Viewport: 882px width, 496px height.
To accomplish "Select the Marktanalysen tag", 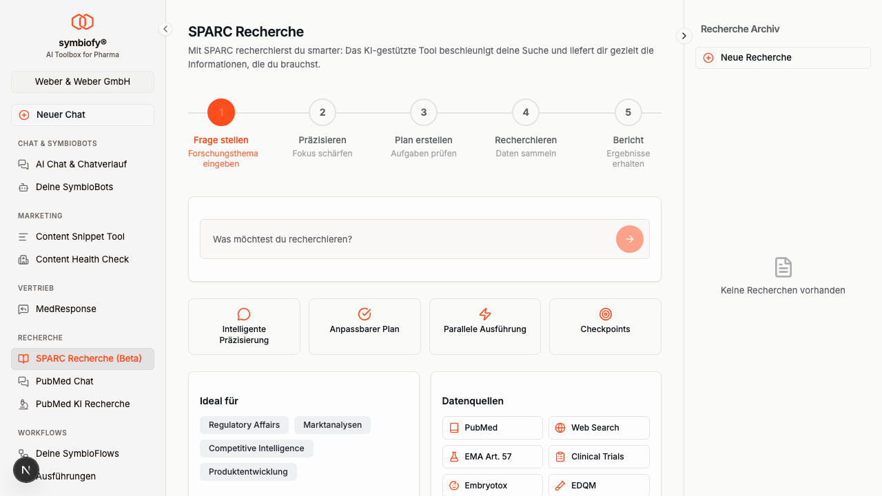I will (332, 425).
